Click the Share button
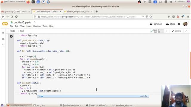 170,24
